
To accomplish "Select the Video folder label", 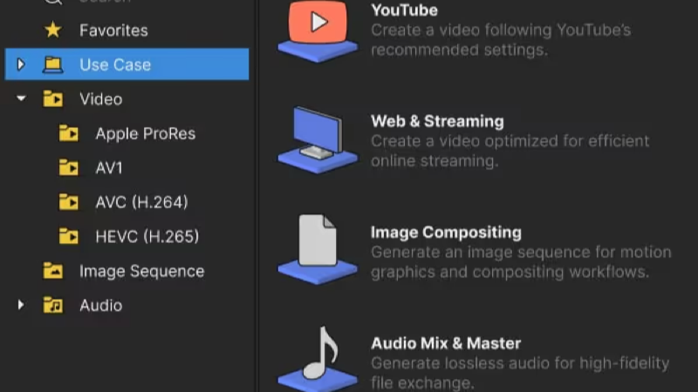I will [x=101, y=99].
